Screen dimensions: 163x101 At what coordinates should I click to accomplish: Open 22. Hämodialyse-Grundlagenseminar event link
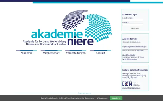pyautogui.click(x=133, y=57)
